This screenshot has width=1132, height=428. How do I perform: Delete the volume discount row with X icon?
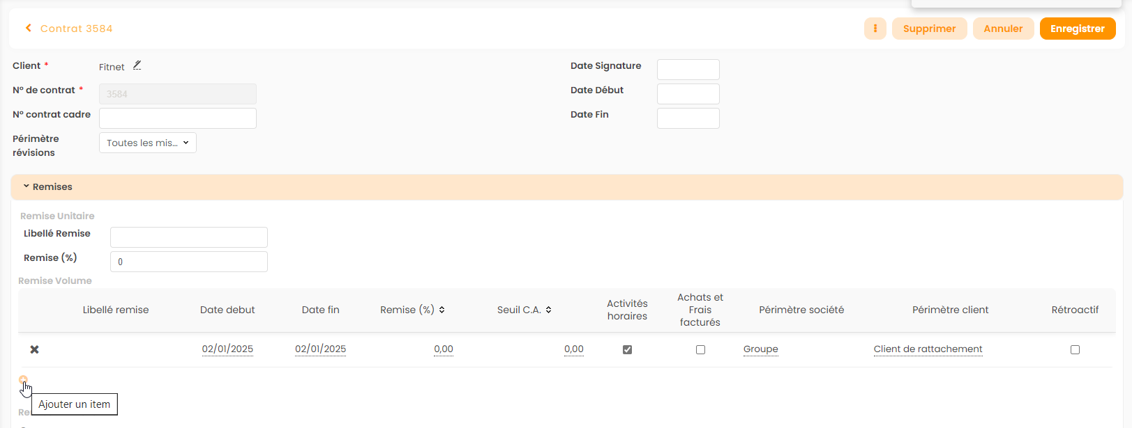pyautogui.click(x=34, y=349)
